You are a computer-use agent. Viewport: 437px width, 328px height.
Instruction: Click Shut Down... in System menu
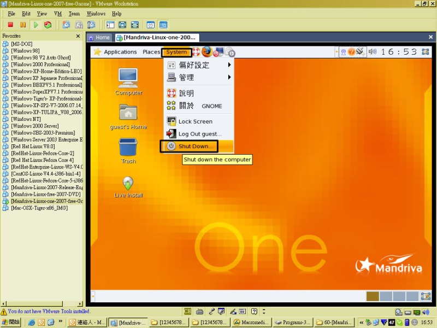click(199, 146)
